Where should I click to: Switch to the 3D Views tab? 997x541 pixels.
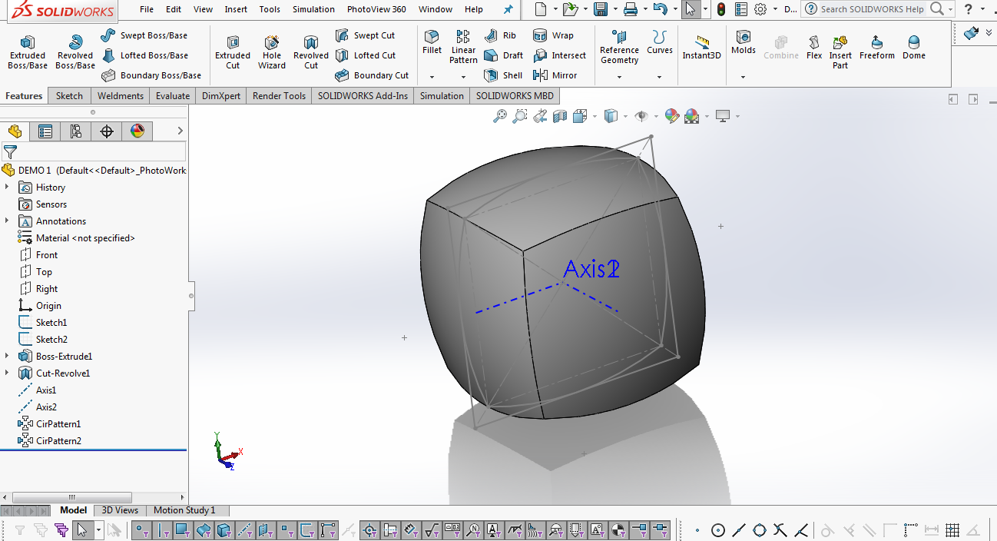[x=120, y=510]
